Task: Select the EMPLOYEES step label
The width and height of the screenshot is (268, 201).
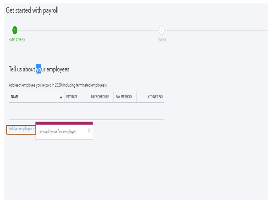Action: tap(17, 40)
